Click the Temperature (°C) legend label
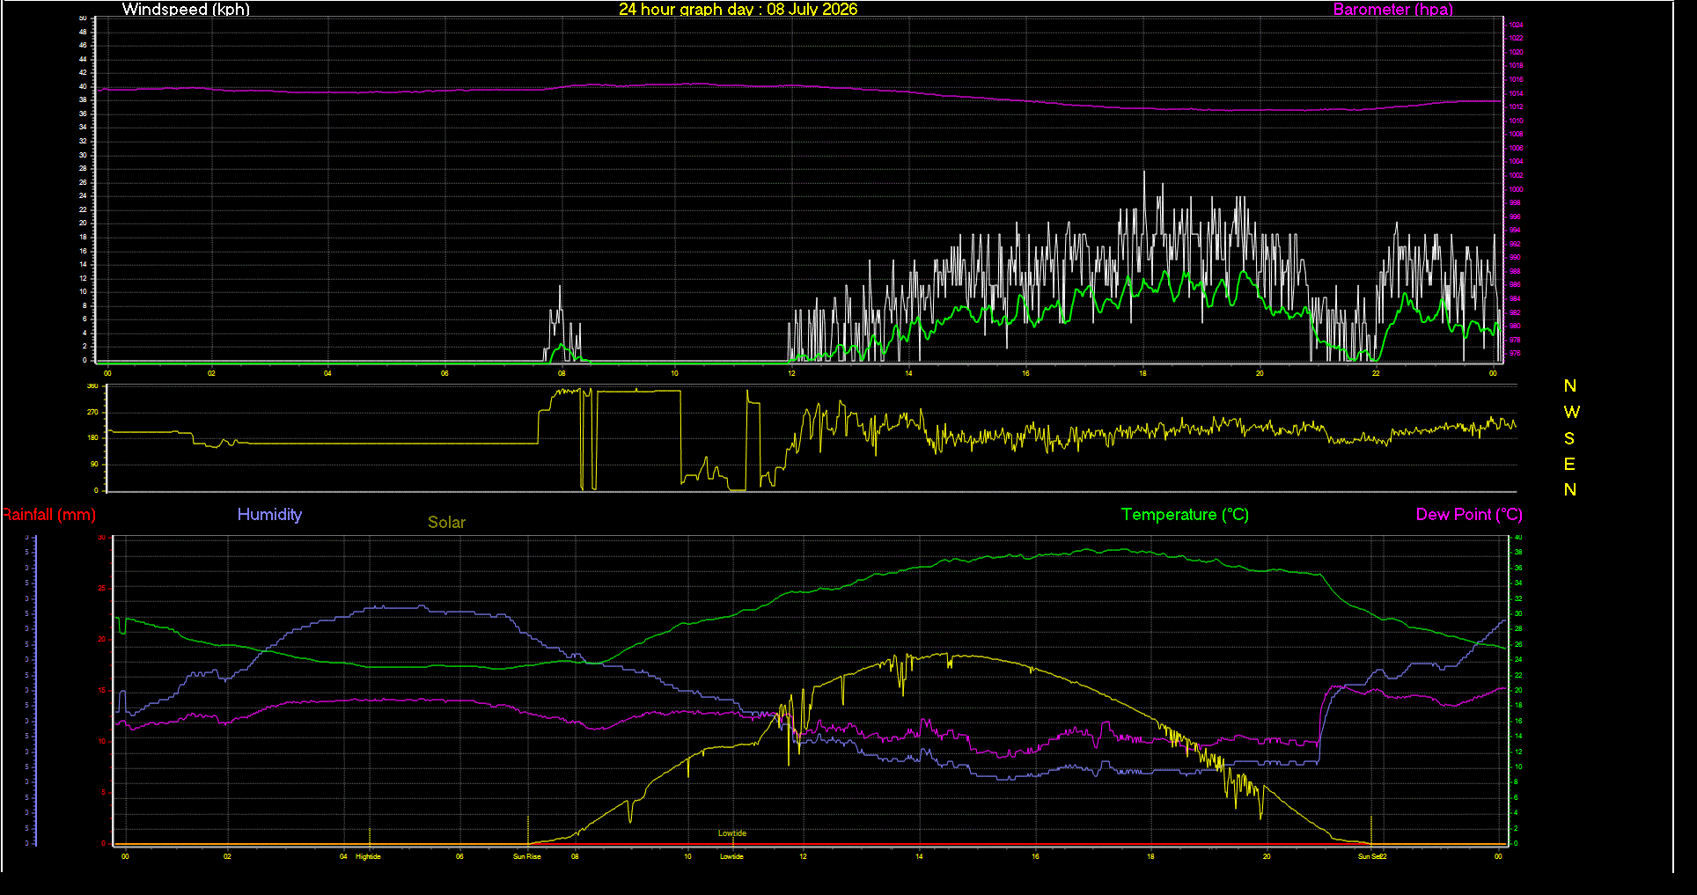Image resolution: width=1697 pixels, height=895 pixels. click(1185, 515)
